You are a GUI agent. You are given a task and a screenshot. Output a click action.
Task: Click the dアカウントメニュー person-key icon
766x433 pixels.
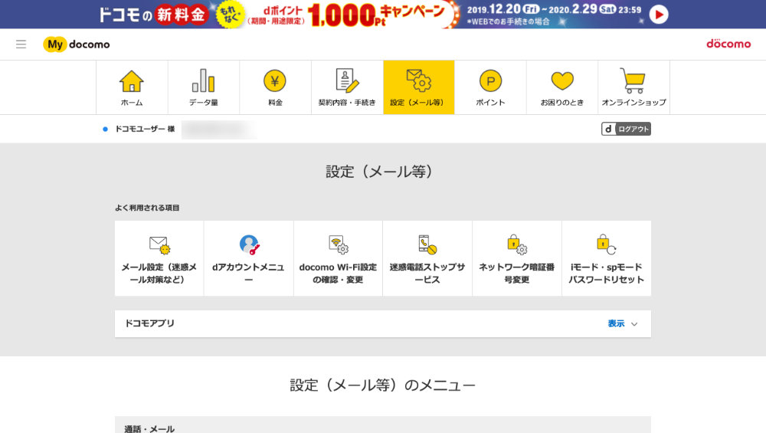pyautogui.click(x=249, y=244)
